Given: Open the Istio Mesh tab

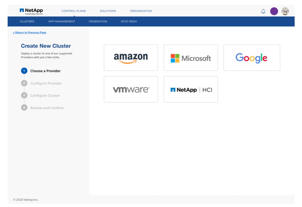Looking at the screenshot, I should coord(129,21).
